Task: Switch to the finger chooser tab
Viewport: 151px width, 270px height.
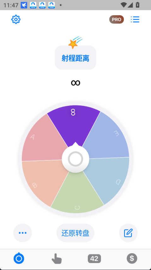Action: point(57,259)
